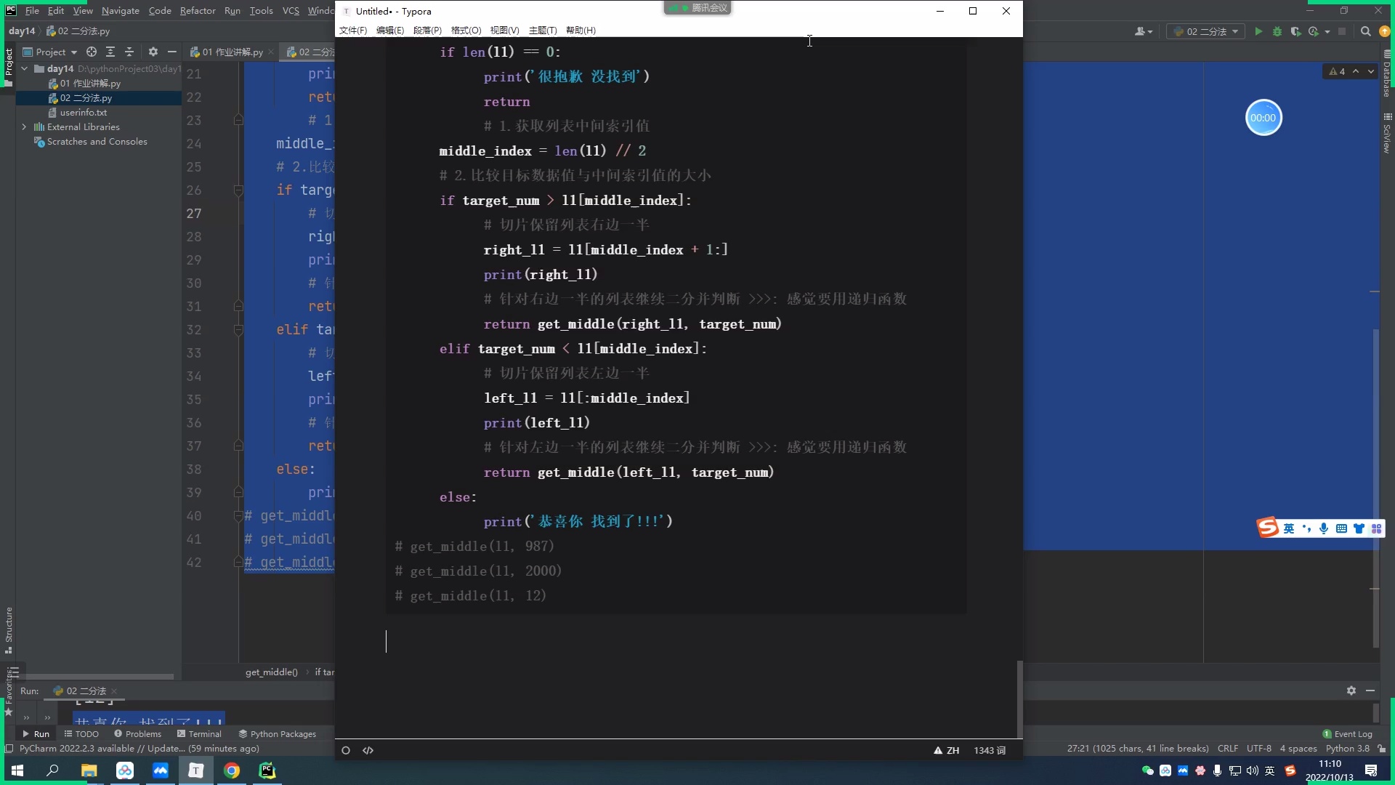Open Typora spell check warning icon
This screenshot has height=785, width=1395.
[x=938, y=750]
